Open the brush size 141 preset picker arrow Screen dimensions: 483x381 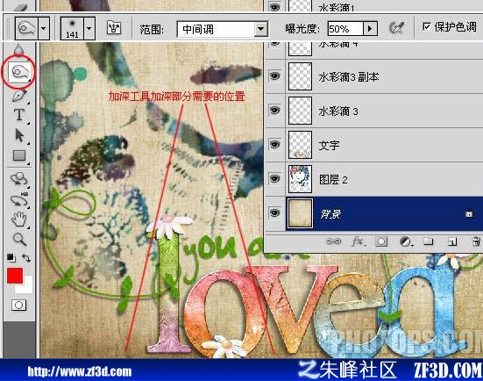click(89, 28)
